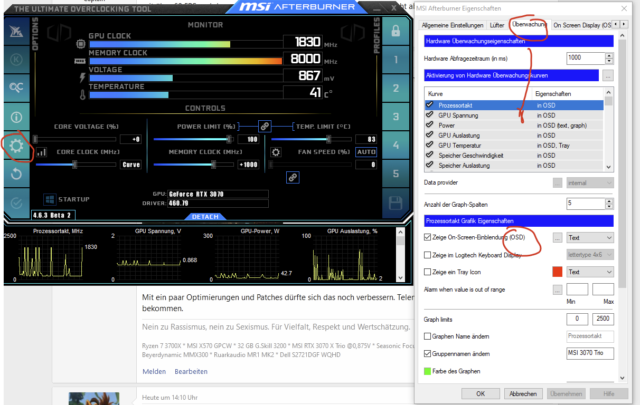Image resolution: width=640 pixels, height=405 pixels.
Task: Apply settings with the checkmark icon
Action: coord(16,202)
